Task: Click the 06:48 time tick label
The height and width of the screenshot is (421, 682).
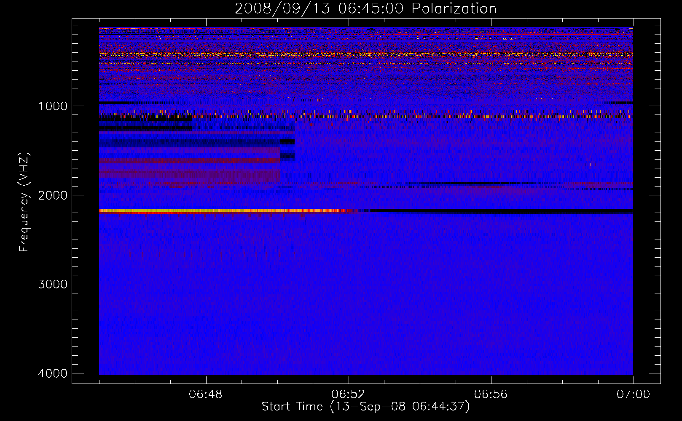Action: 206,394
